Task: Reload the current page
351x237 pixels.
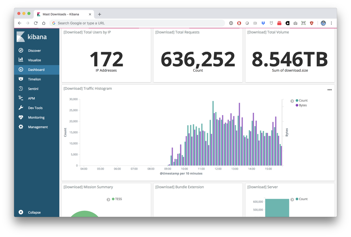Action: (36, 23)
